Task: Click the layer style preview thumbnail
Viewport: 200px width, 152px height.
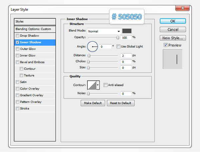Action: [172, 59]
